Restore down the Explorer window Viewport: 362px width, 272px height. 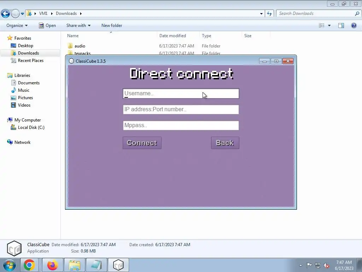pyautogui.click(x=344, y=4)
